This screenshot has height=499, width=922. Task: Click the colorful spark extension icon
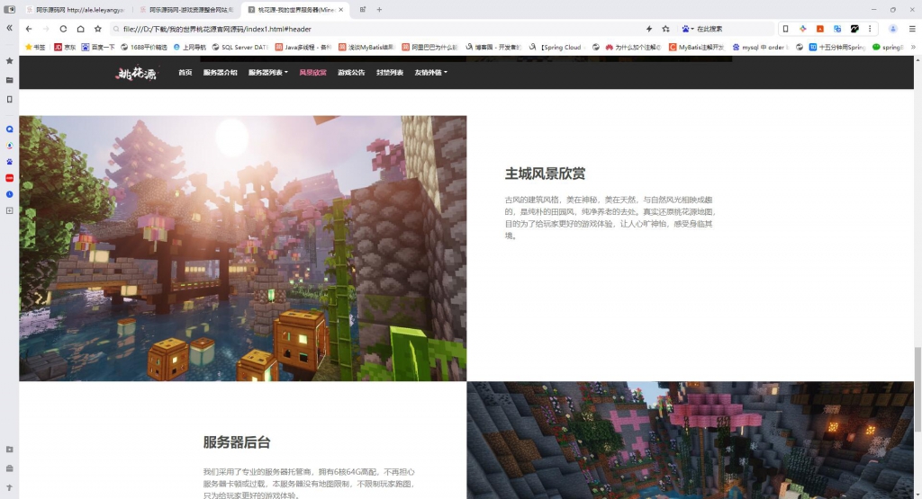(x=802, y=29)
